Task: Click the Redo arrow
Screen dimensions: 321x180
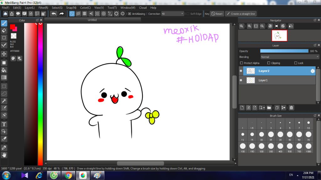Action: [x=61, y=14]
